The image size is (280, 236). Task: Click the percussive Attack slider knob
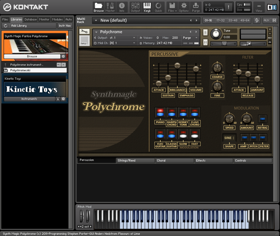pyautogui.click(x=158, y=83)
